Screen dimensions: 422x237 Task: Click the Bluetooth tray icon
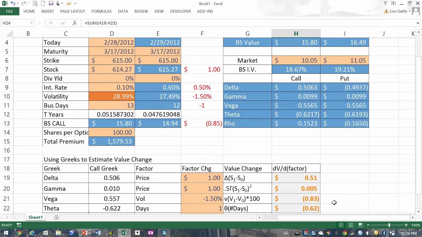coord(384,233)
